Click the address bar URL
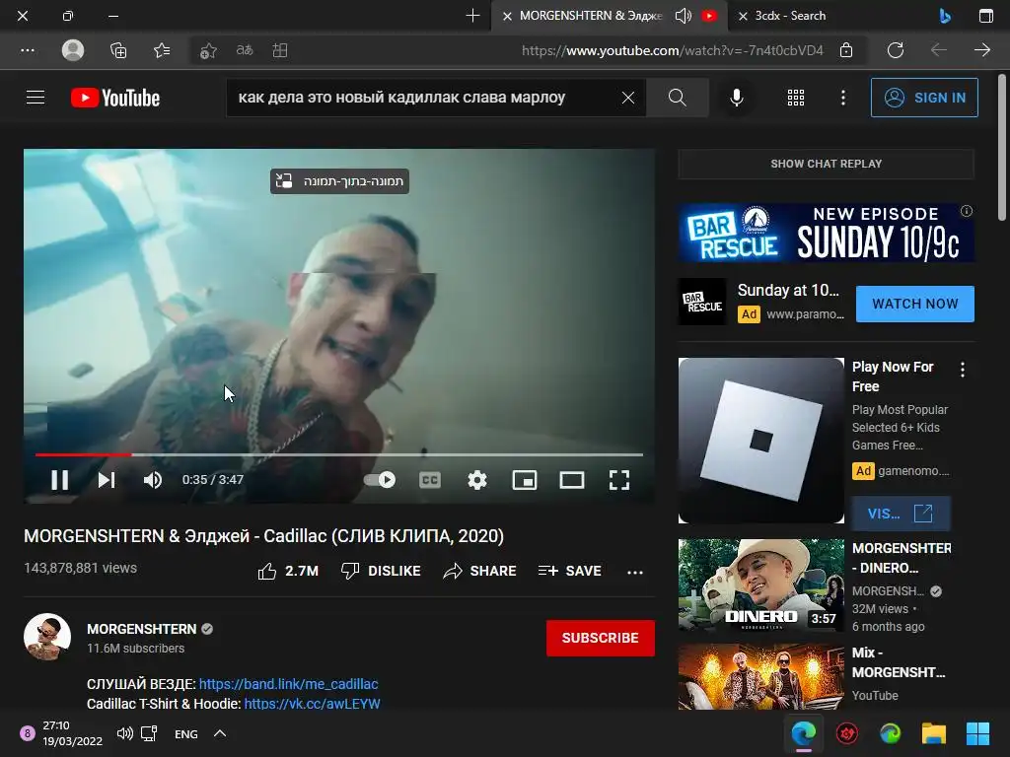 click(x=672, y=50)
